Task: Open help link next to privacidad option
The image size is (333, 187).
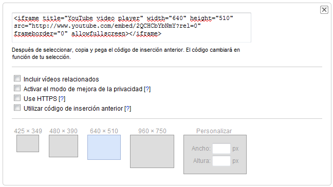Action: click(147, 89)
